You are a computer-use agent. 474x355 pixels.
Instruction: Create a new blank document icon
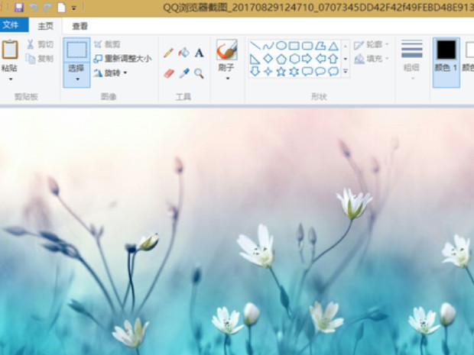click(x=61, y=8)
